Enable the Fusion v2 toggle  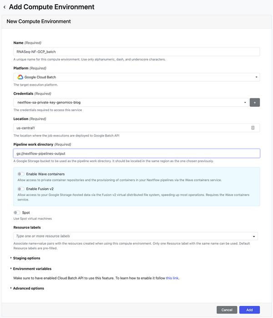pyautogui.click(x=21, y=189)
